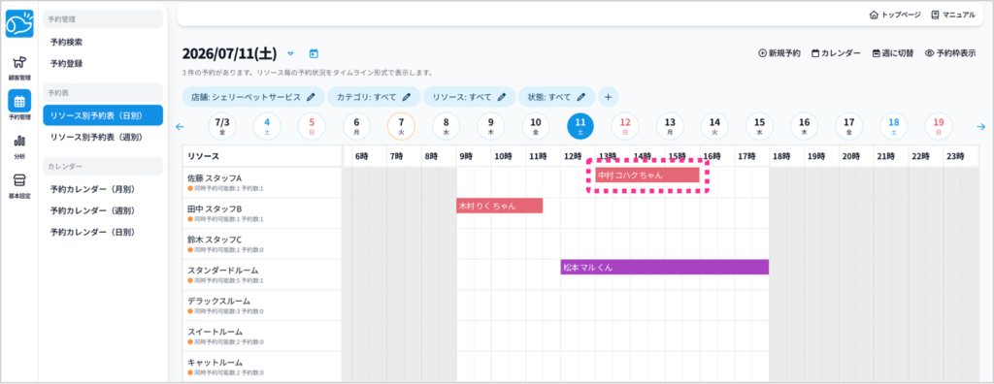Select date 13 月
The width and height of the screenshot is (994, 384).
point(670,126)
